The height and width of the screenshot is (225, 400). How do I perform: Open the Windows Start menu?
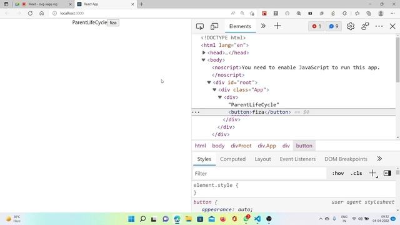coord(131,219)
